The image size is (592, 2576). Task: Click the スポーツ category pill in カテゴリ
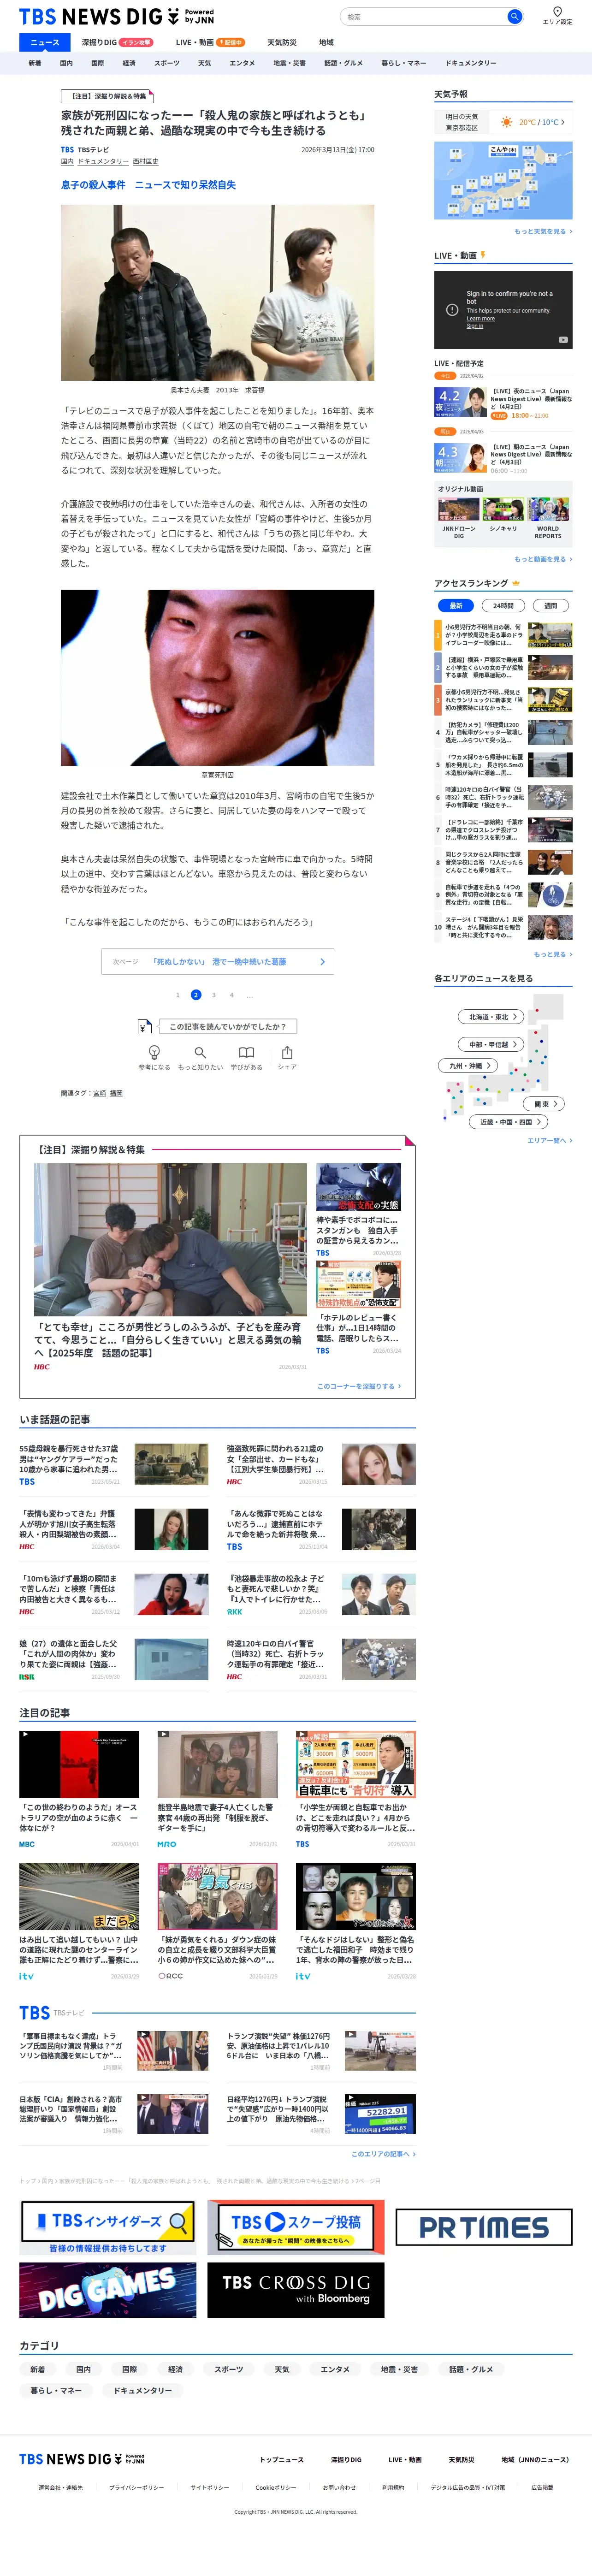point(229,2369)
